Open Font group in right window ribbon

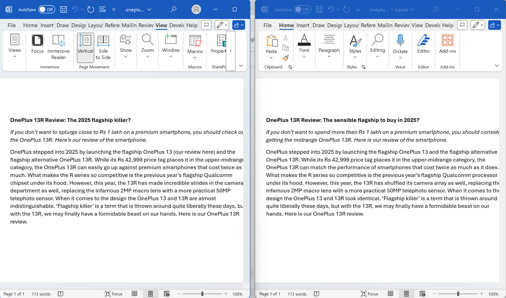point(304,46)
